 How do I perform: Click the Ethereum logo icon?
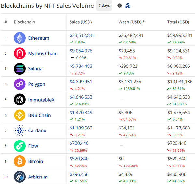19,38
